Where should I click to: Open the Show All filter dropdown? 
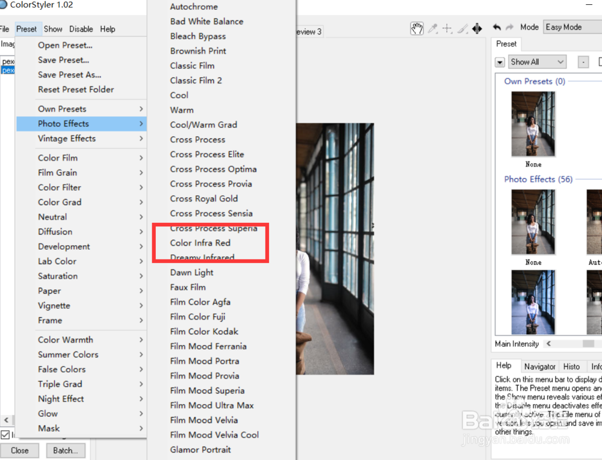(x=537, y=62)
